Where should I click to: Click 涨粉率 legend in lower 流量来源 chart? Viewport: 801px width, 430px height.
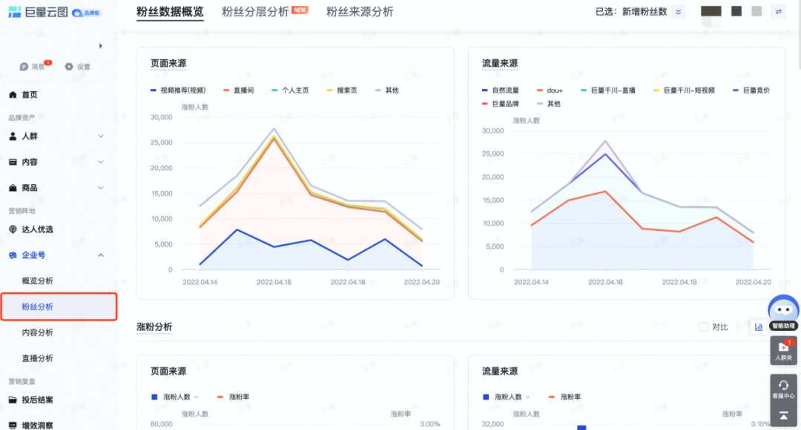tap(564, 397)
